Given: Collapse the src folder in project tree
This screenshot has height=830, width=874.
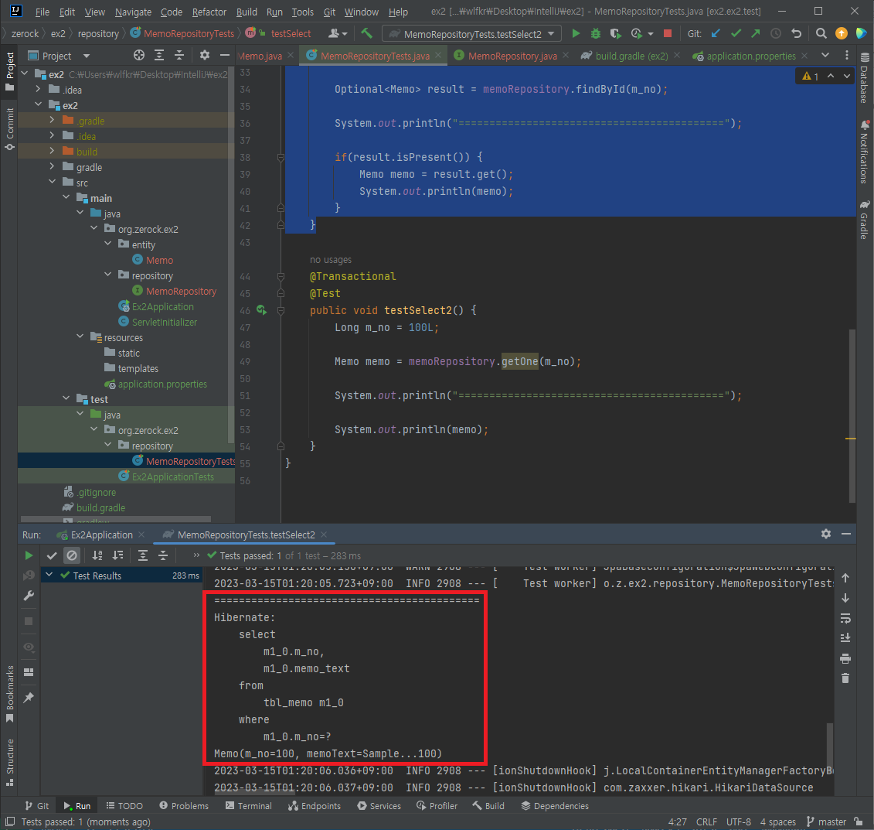Looking at the screenshot, I should [52, 182].
